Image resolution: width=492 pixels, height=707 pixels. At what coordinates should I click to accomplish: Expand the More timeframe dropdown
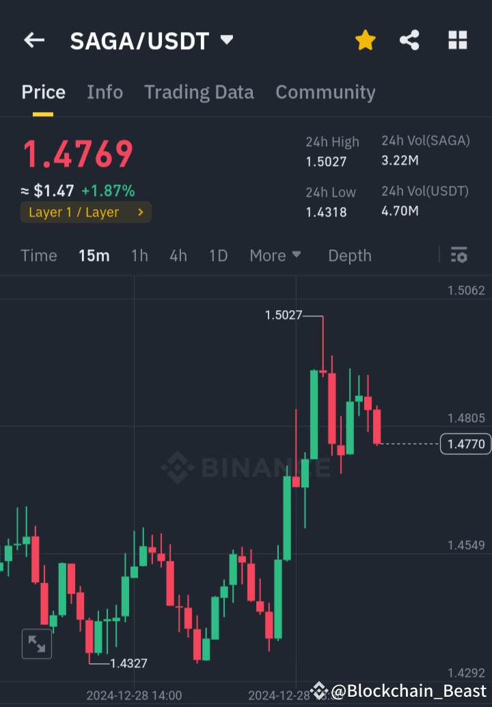[275, 255]
